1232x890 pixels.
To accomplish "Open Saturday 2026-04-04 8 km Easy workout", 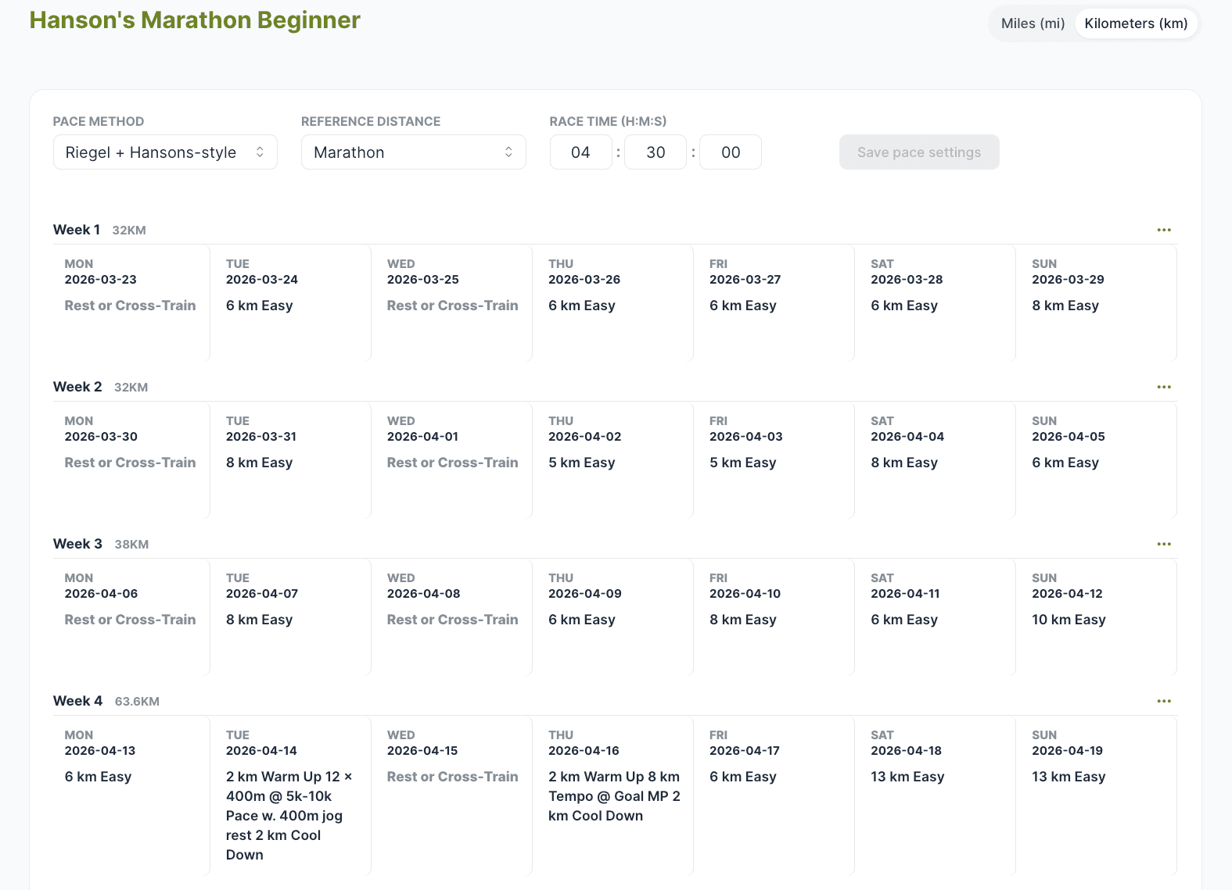I will point(937,460).
